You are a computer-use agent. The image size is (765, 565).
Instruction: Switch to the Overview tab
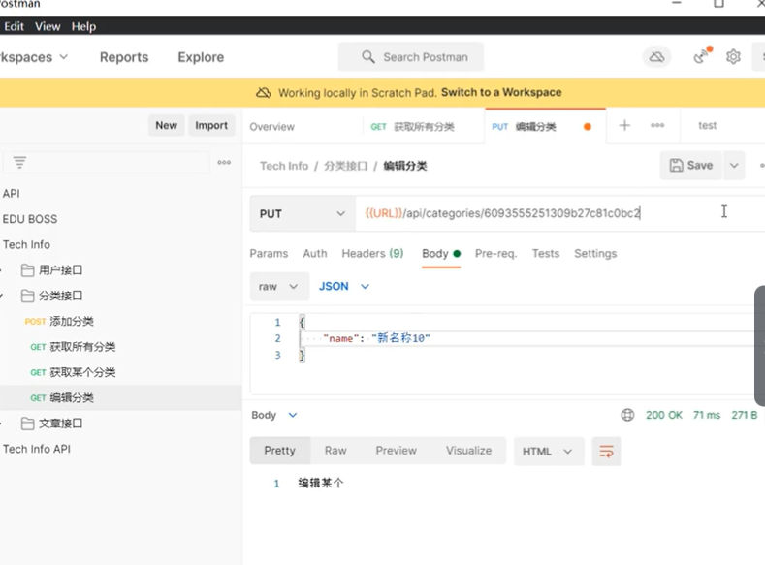271,127
